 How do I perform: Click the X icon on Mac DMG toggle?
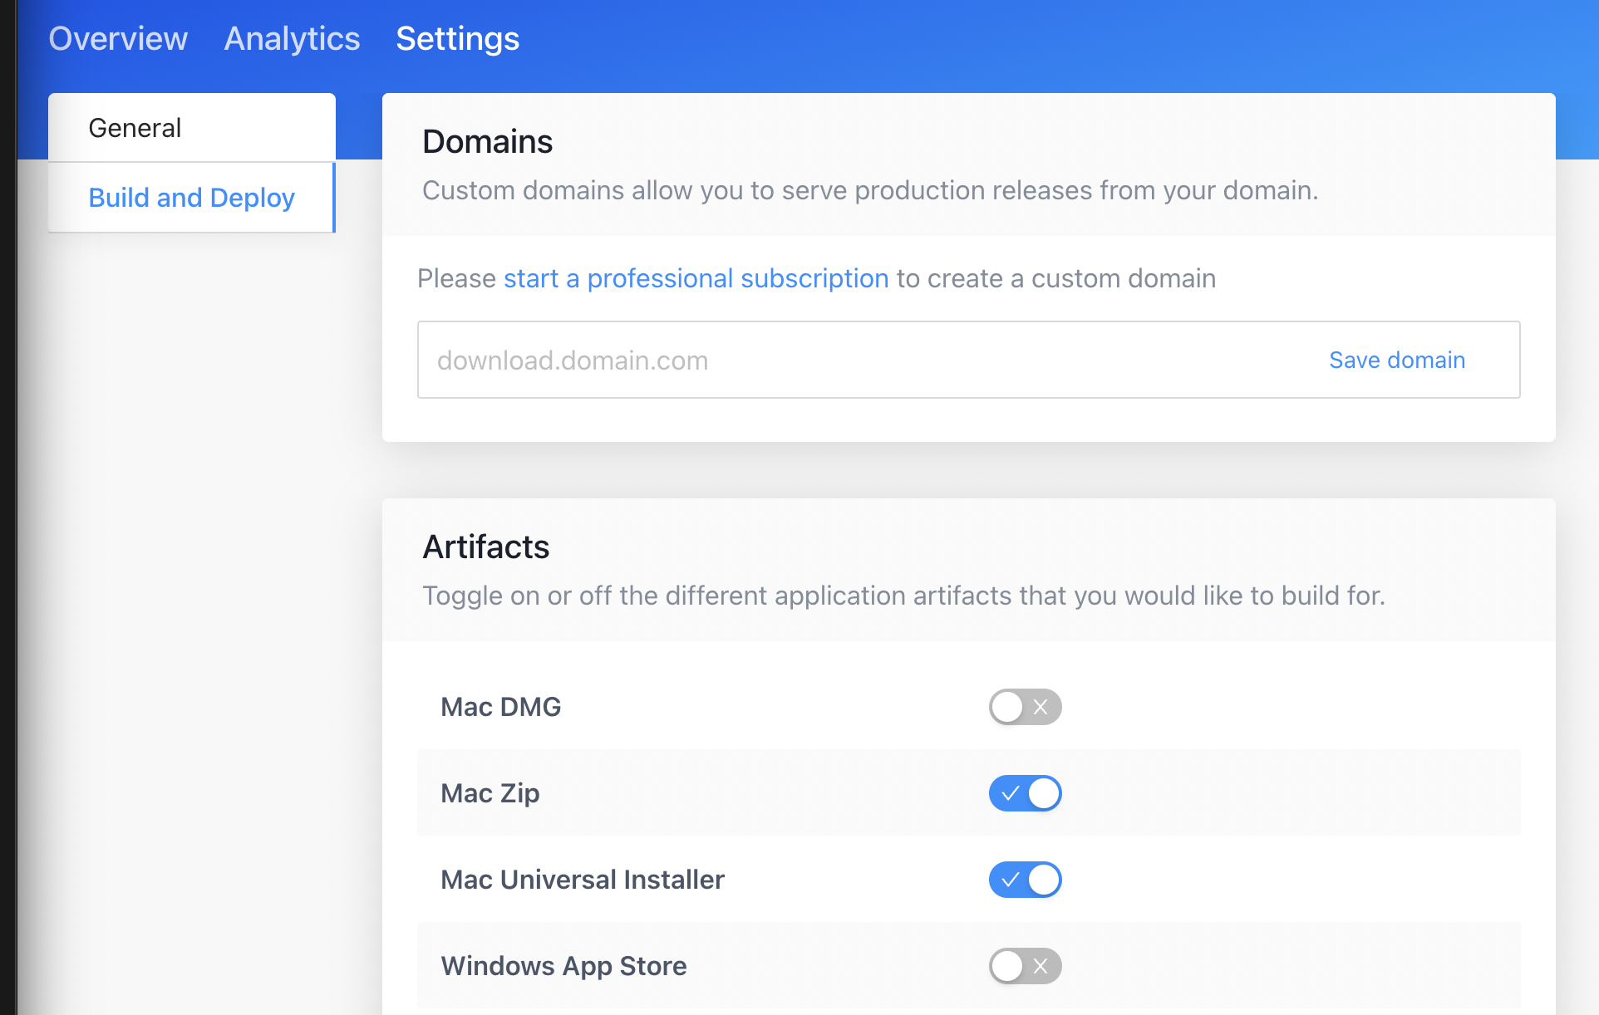(1041, 707)
